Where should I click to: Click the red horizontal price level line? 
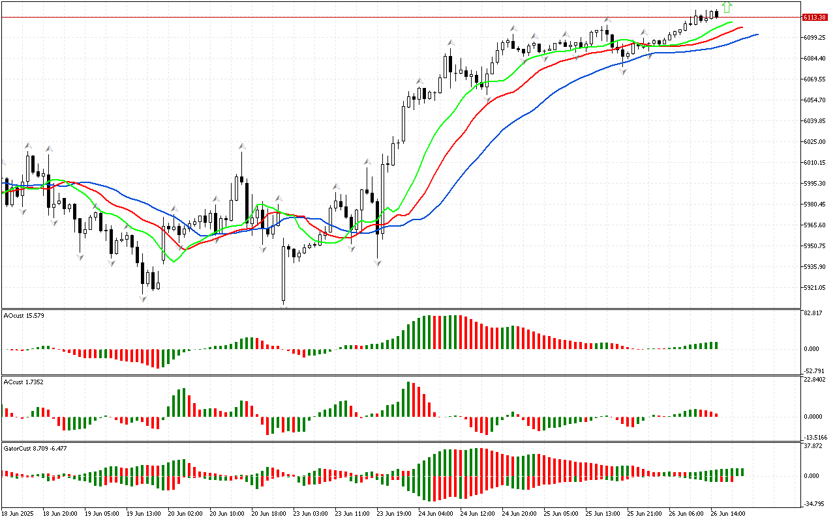tap(391, 17)
